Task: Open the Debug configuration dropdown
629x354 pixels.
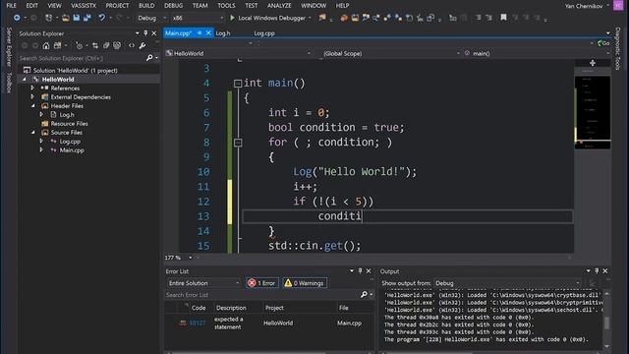Action: (151, 18)
